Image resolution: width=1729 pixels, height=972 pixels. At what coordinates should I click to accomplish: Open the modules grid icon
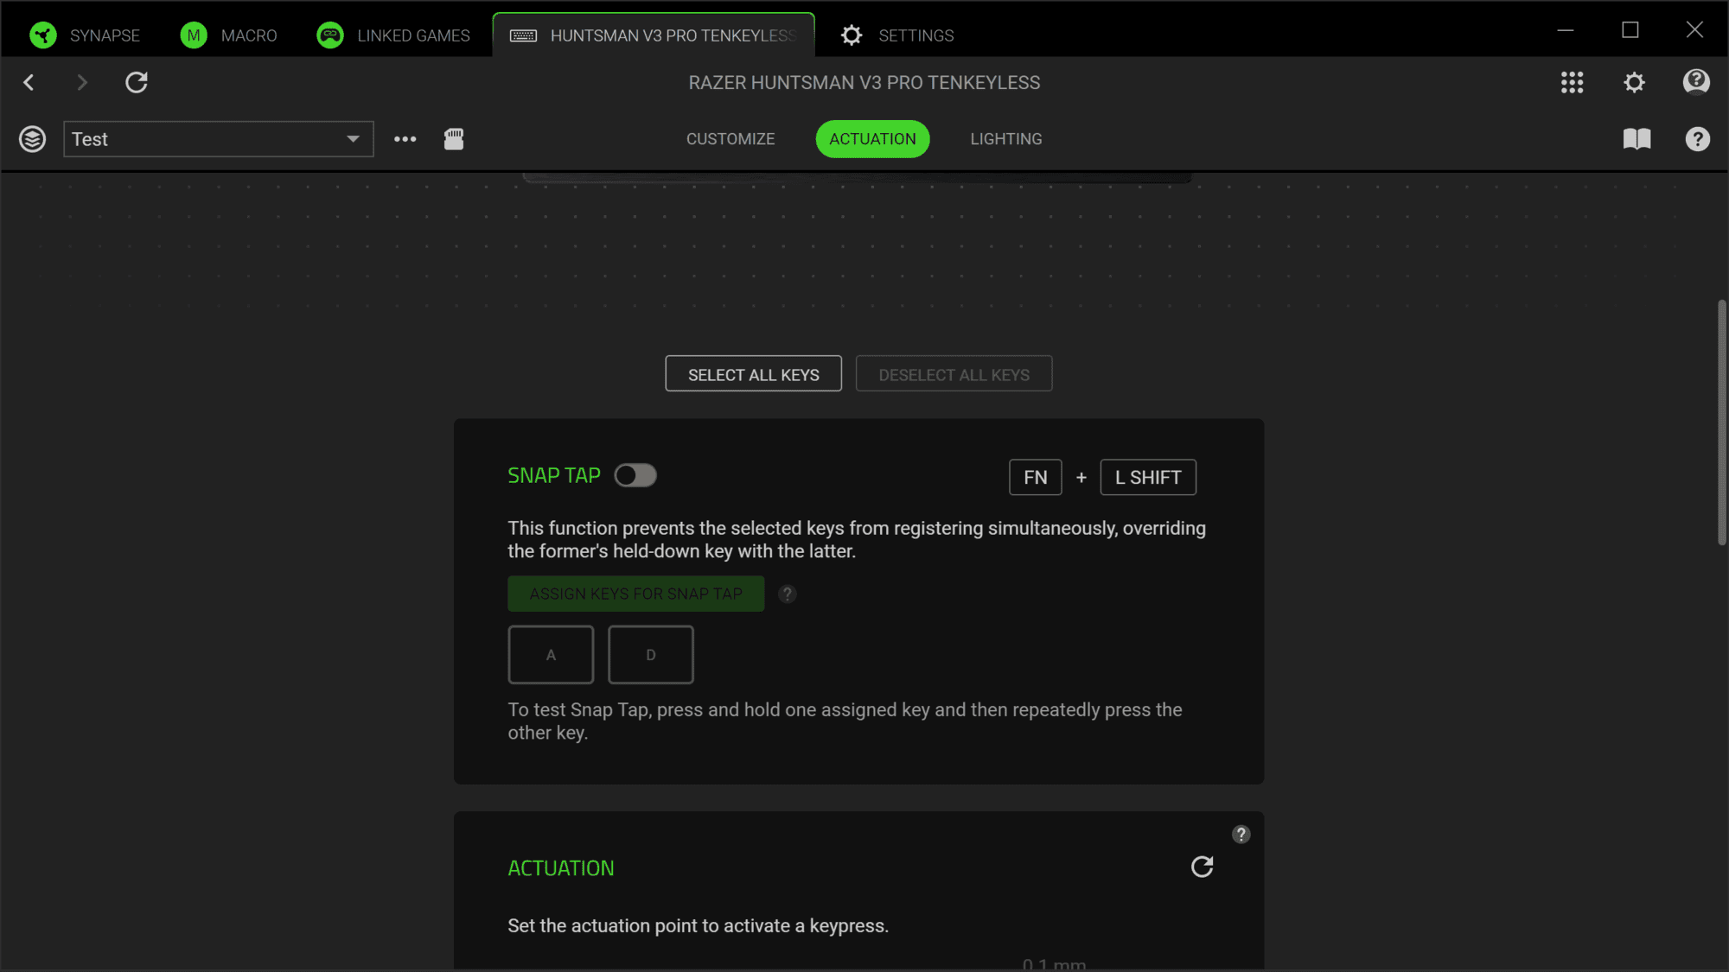pos(1573,82)
